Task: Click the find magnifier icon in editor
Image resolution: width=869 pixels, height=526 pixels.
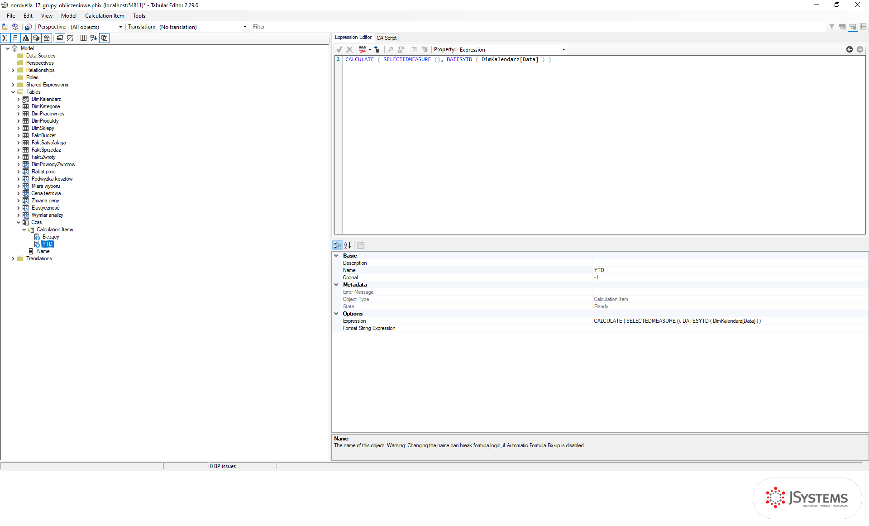Action: click(x=391, y=49)
